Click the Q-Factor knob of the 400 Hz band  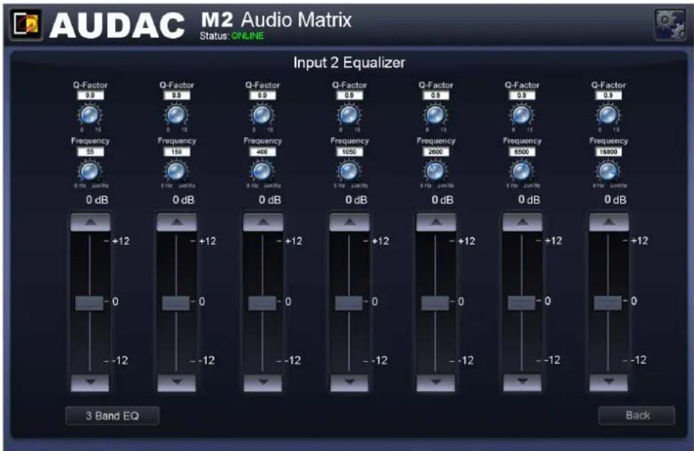(x=262, y=116)
